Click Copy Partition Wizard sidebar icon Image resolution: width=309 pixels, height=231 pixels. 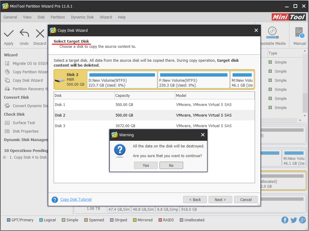7,72
